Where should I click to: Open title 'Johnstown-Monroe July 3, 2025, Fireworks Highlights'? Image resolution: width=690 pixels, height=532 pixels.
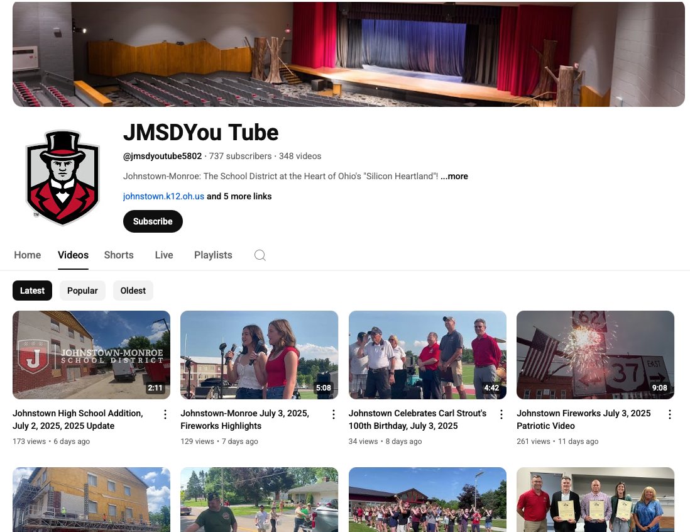244,419
